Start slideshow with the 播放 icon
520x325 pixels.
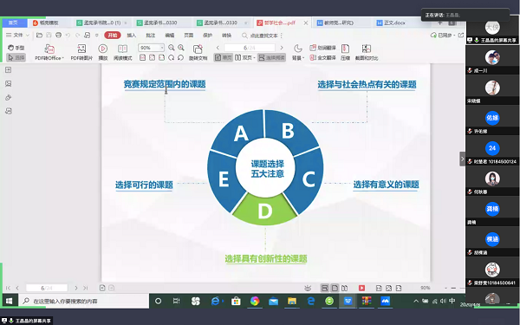103,52
